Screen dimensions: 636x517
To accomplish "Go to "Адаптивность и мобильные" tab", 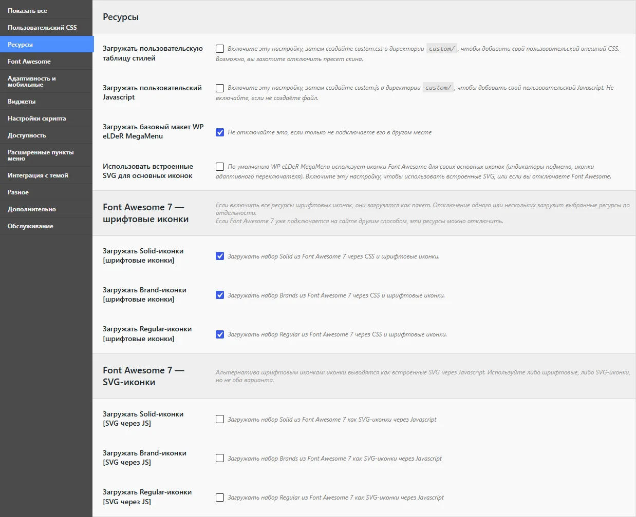I will tap(47, 82).
